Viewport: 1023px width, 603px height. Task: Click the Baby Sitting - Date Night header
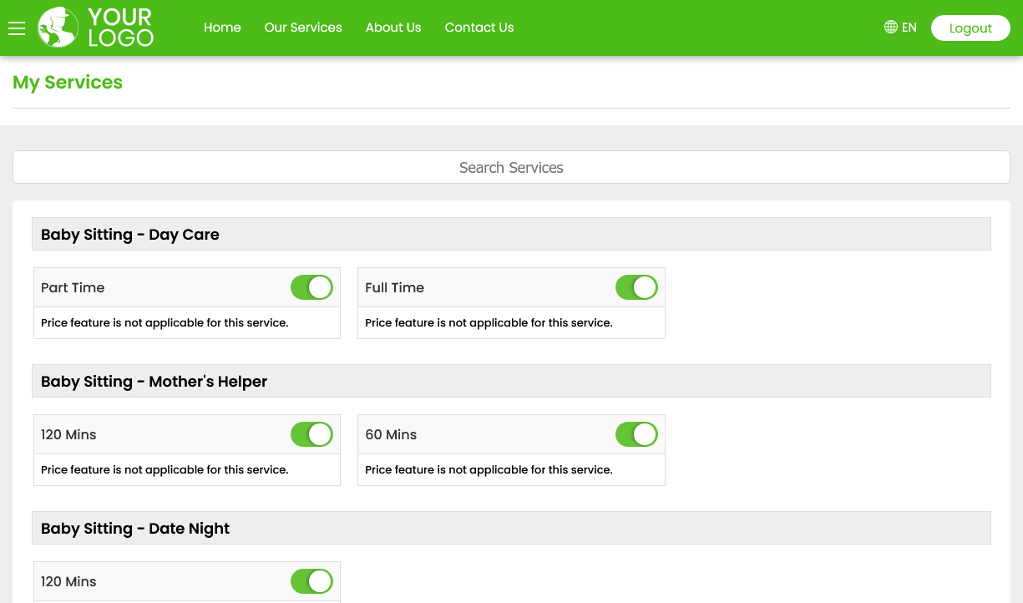pos(134,528)
